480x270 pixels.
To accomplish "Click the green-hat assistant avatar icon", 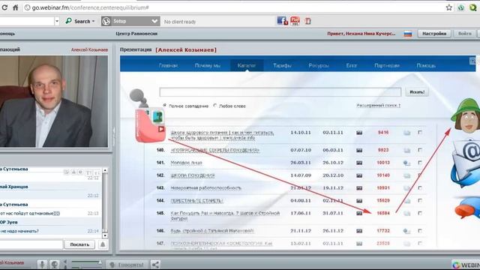I will point(466,115).
